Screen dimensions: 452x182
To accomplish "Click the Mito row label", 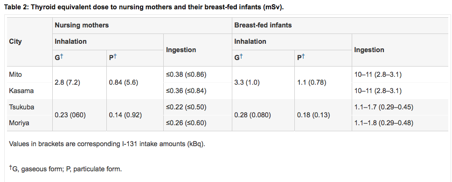I will pyautogui.click(x=15, y=74).
